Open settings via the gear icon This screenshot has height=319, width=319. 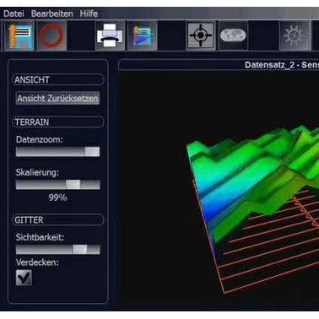pos(295,35)
